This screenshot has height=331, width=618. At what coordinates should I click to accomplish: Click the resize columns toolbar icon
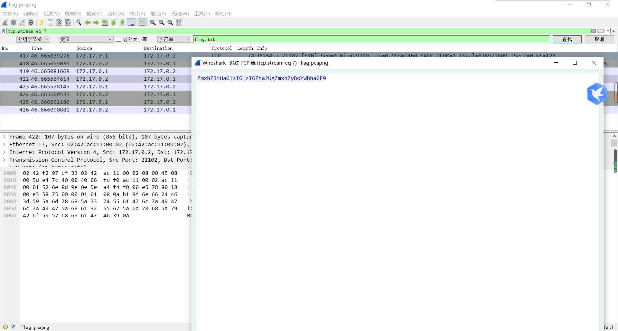[179, 22]
